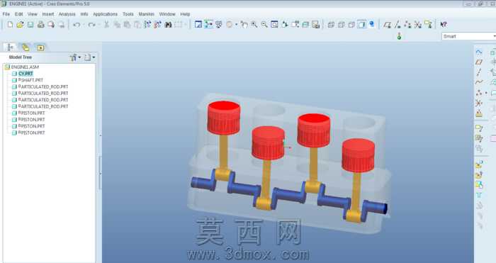Open the appearance gallery dropdown arrow

[236, 24]
